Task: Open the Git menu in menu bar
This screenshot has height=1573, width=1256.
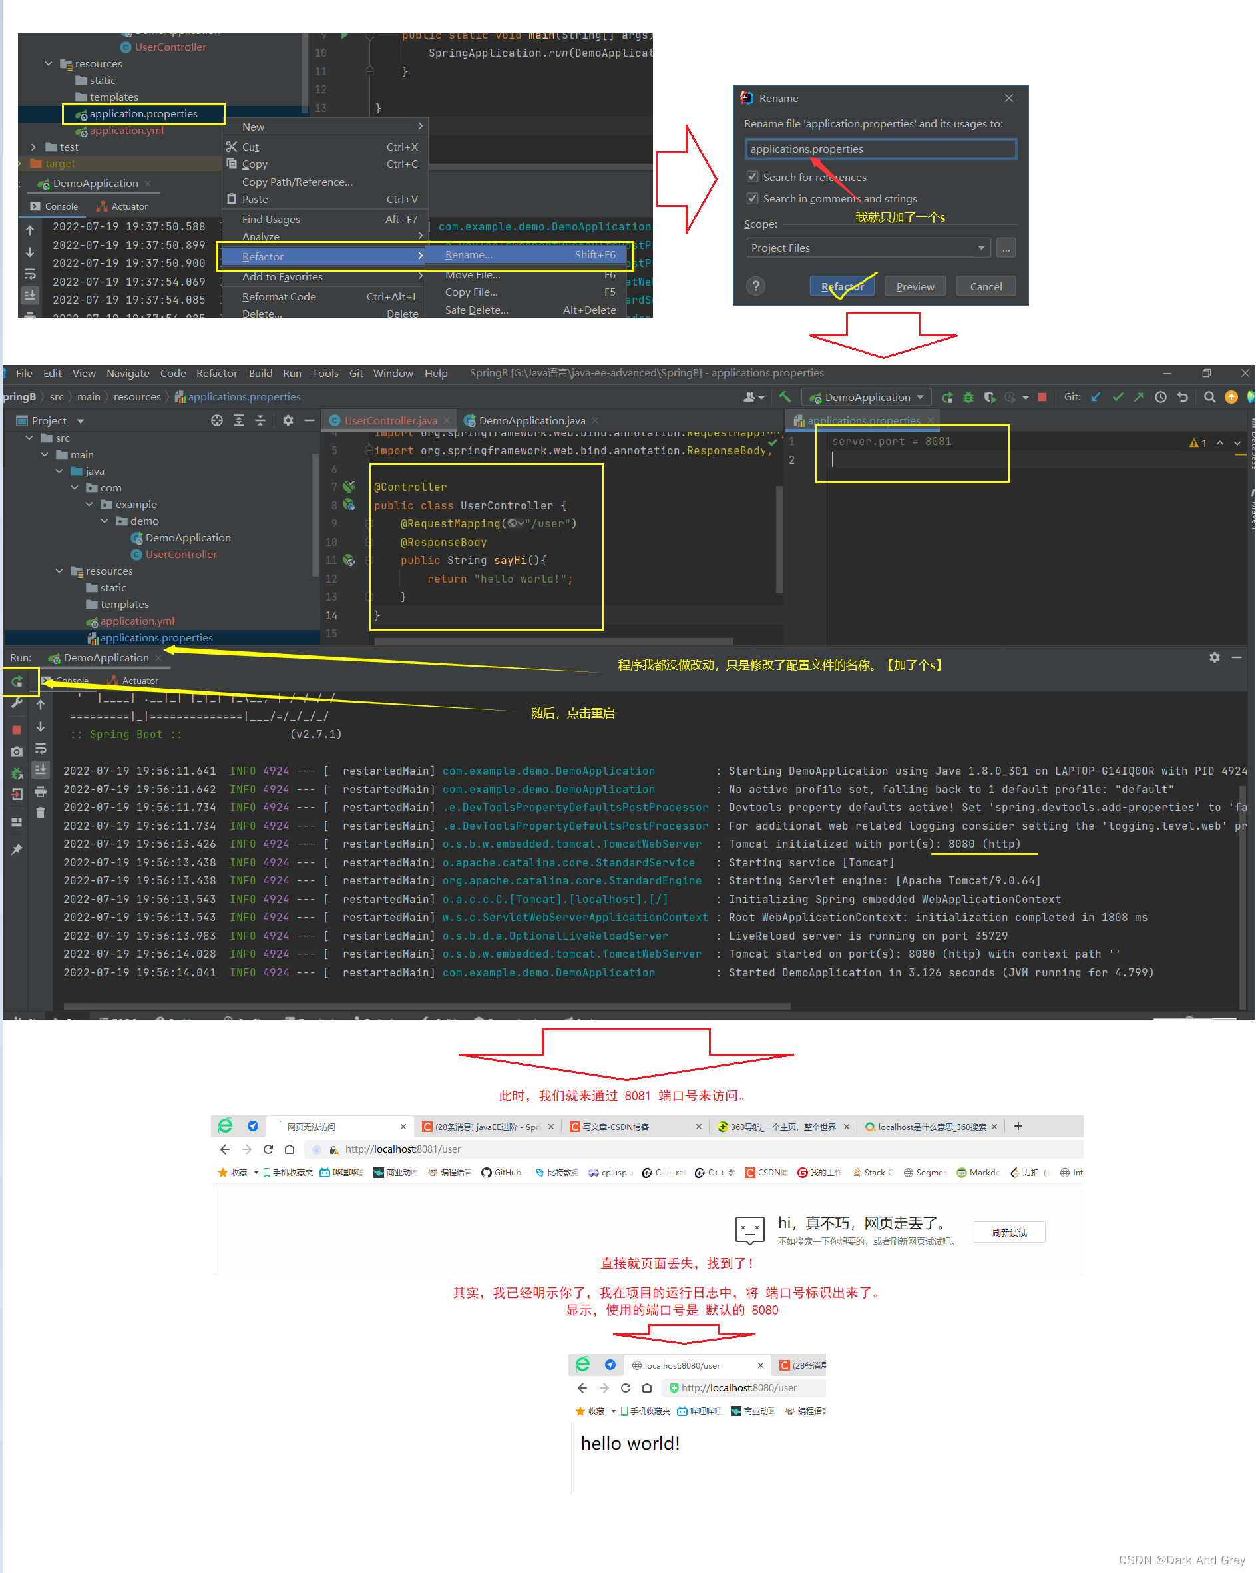Action: (356, 373)
